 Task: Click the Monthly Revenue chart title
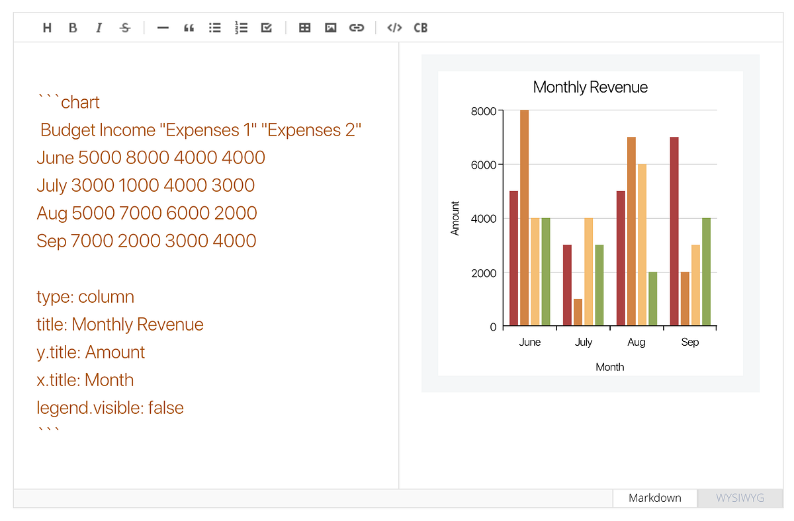click(590, 87)
